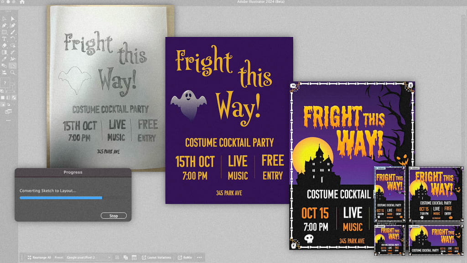Select the Selection arrow tool
467x263 pixels.
point(4,19)
